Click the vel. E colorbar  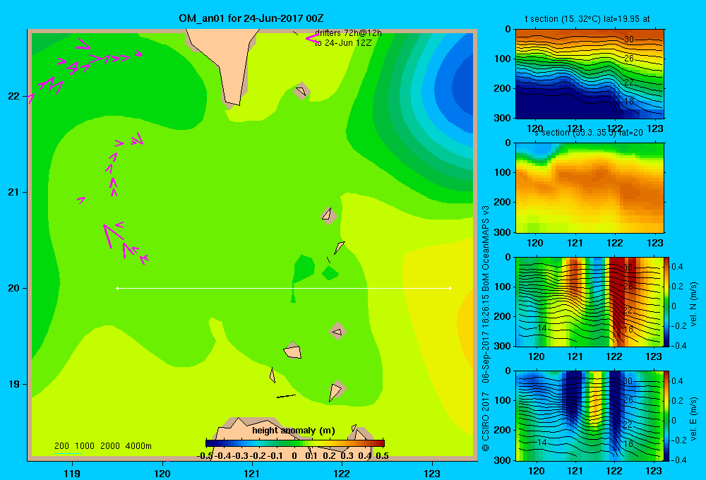(667, 416)
